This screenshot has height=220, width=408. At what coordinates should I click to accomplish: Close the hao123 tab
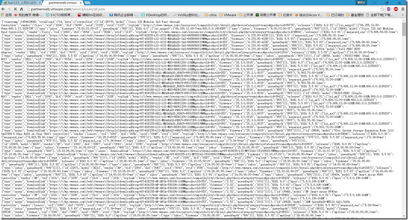coord(40,3)
